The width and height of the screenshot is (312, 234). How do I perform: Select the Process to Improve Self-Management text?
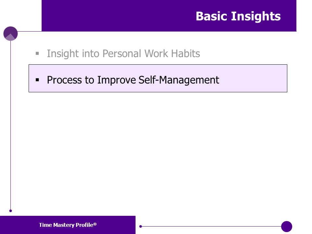[133, 80]
